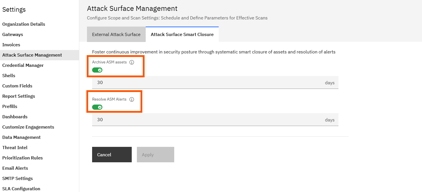Open Shells settings
Screen dimensions: 422x192
pos(9,76)
